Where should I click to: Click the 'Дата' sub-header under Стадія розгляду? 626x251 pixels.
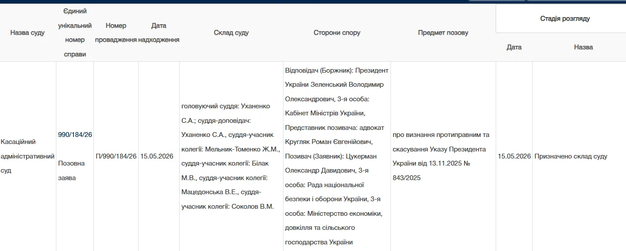pyautogui.click(x=514, y=47)
